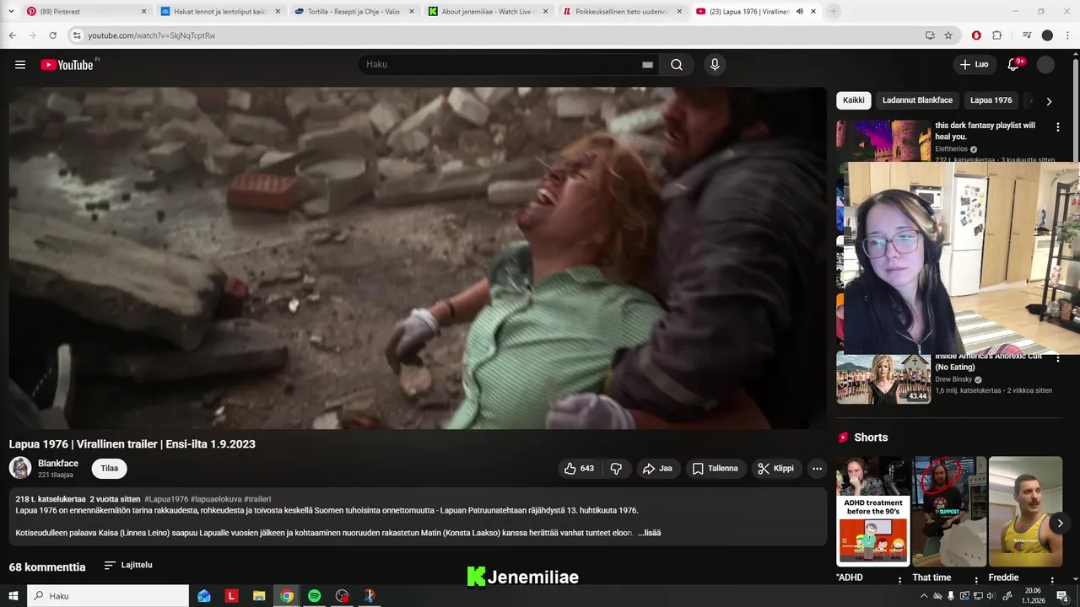The image size is (1080, 607).
Task: Click the Windows taskbar Haku search box
Action: pos(107,596)
